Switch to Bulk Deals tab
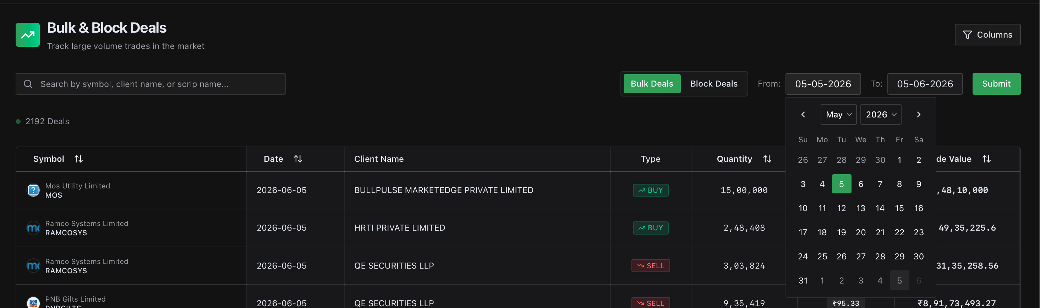Screen dimensions: 1040x308 652,83
